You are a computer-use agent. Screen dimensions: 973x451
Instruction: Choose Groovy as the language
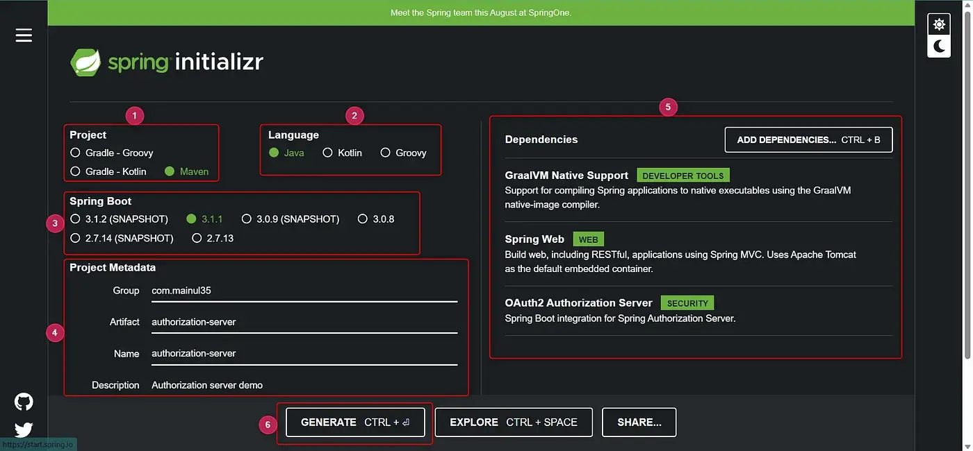point(403,153)
